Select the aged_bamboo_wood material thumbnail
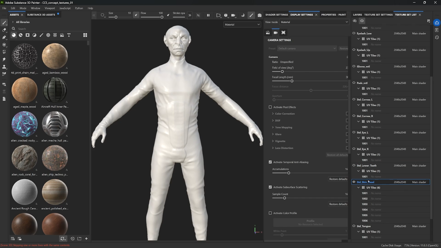 coord(55,56)
